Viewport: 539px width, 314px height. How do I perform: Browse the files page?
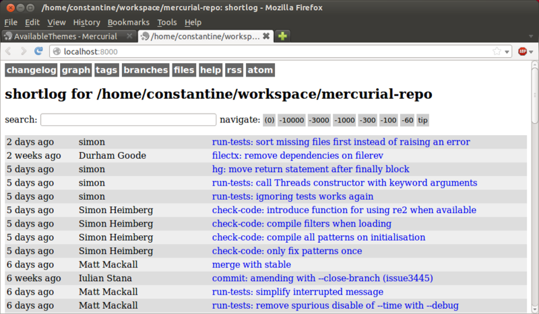coord(184,70)
